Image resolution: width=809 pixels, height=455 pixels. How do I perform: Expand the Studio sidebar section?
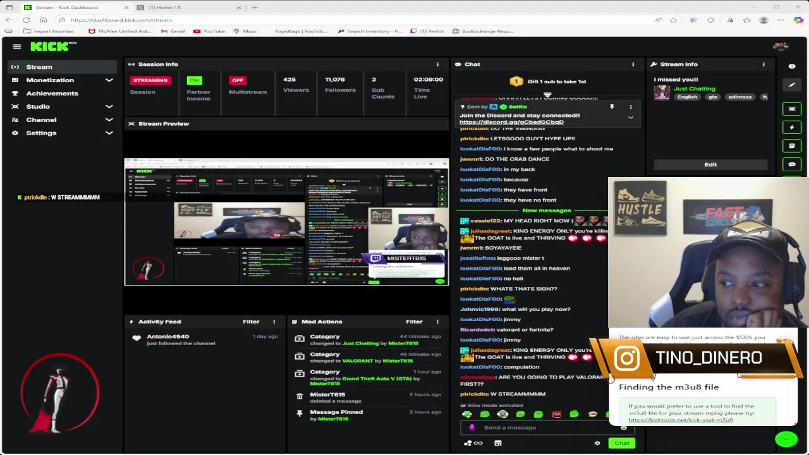pyautogui.click(x=109, y=107)
